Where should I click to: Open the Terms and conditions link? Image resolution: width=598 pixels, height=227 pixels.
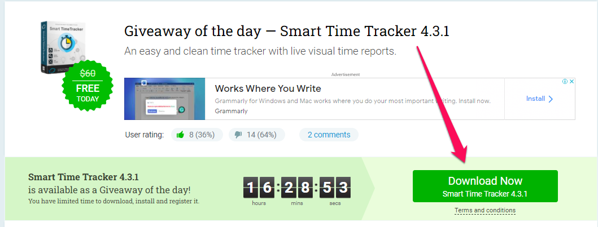pyautogui.click(x=485, y=210)
